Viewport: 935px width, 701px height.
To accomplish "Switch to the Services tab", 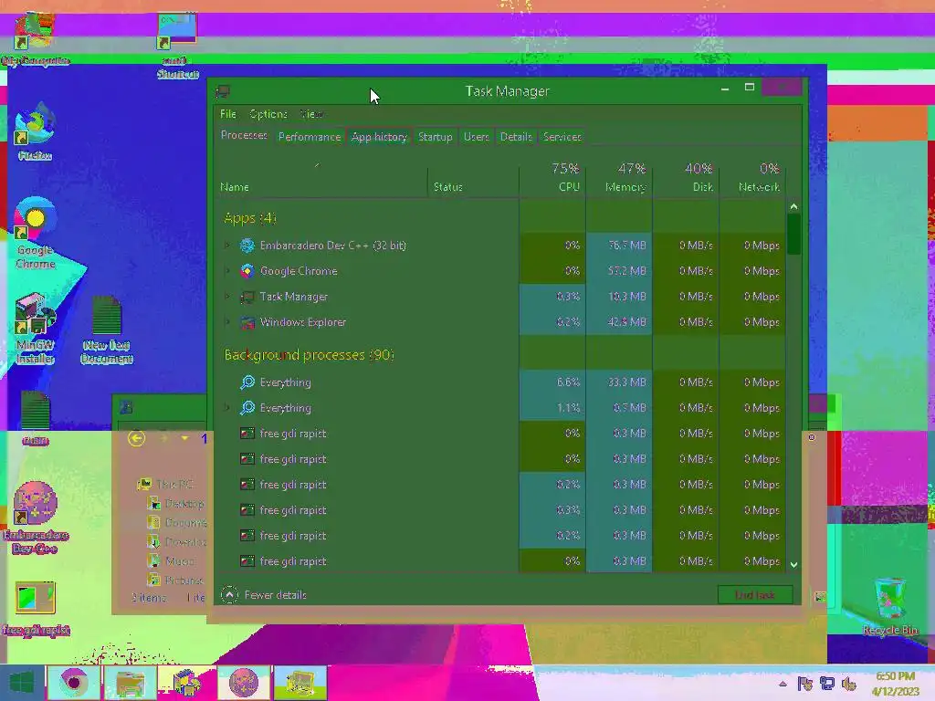I will (x=562, y=137).
